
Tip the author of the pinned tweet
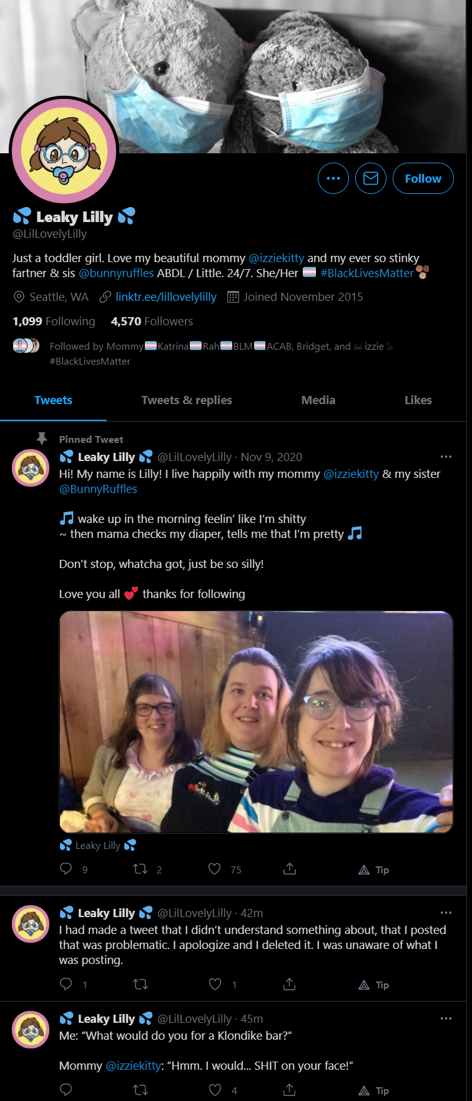[374, 870]
